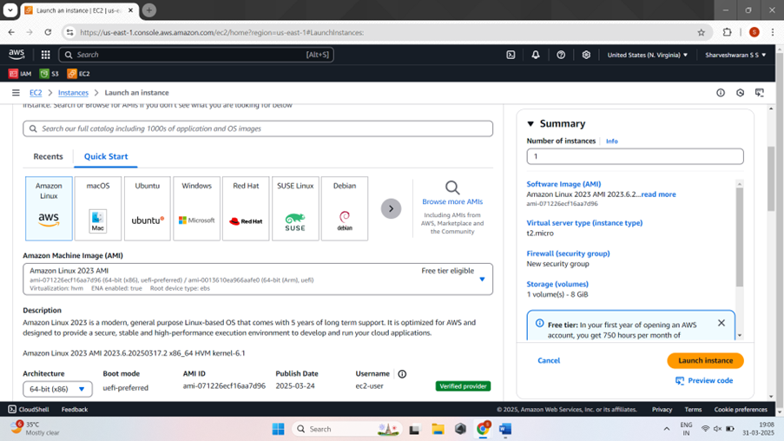Open the Preview code link

(x=710, y=380)
